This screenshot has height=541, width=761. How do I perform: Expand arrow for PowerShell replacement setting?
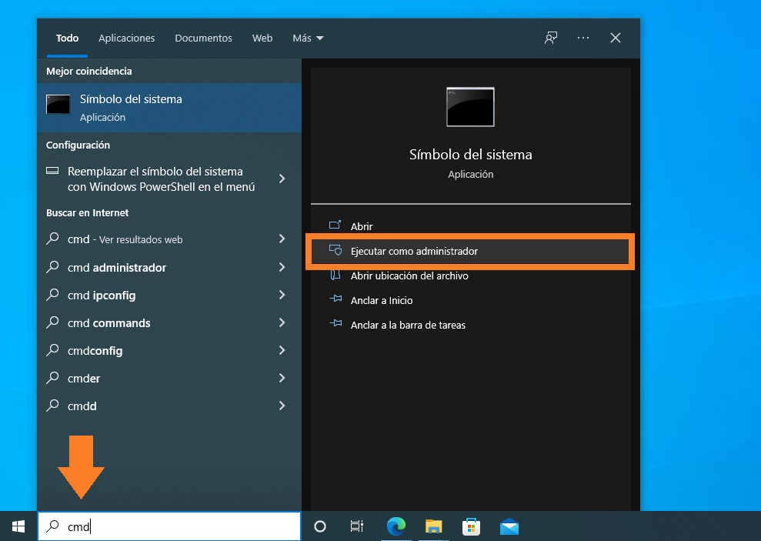(282, 179)
